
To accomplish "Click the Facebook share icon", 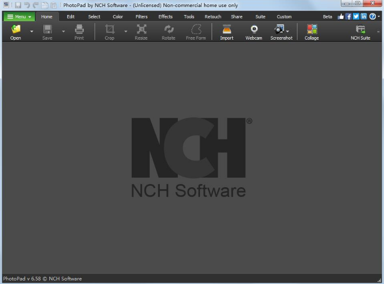I will click(x=348, y=17).
